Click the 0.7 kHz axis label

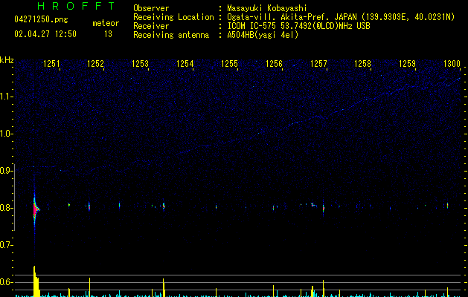click(6, 245)
